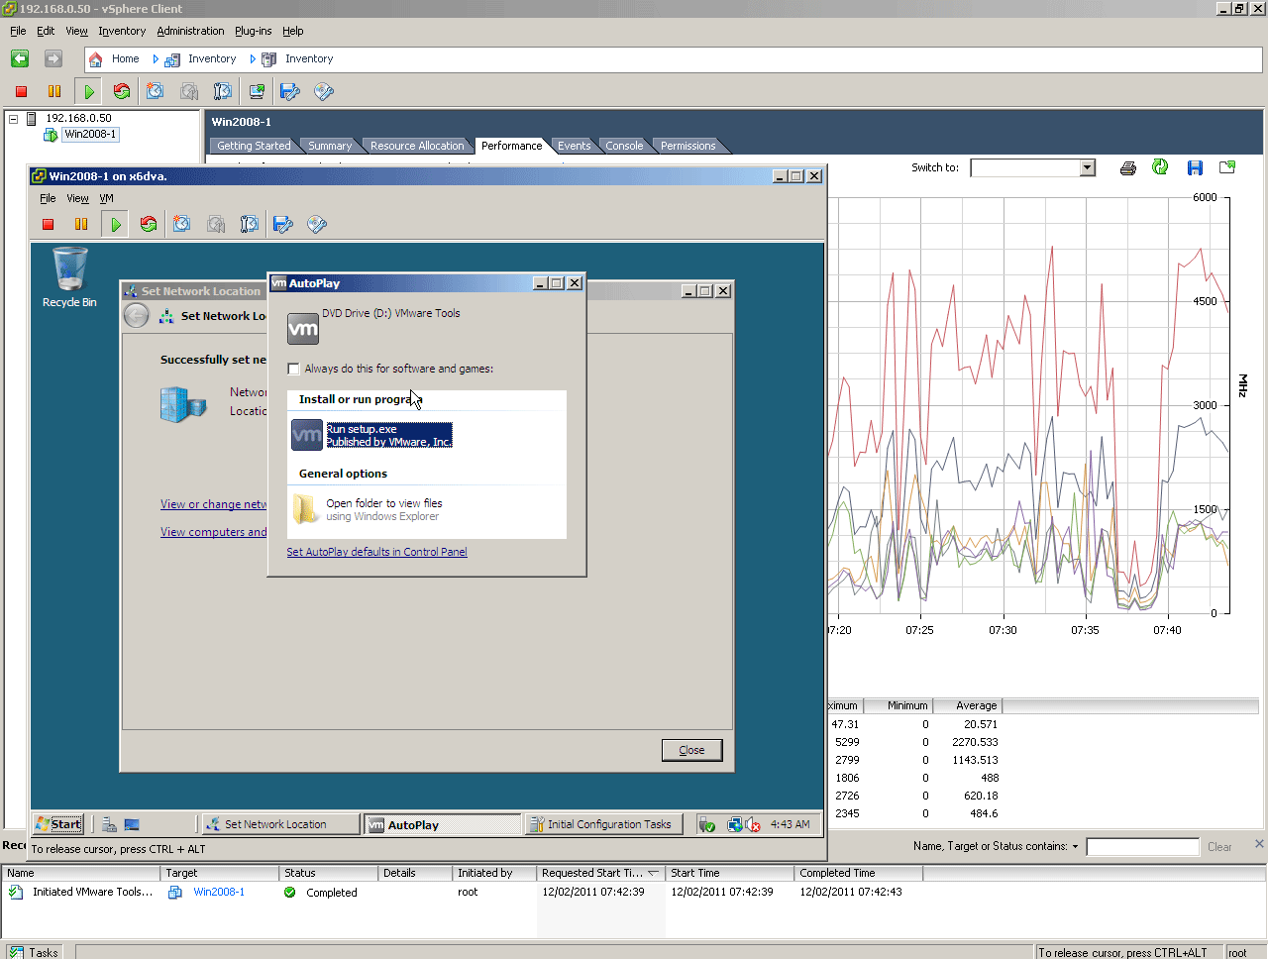Check 'Always do this for software and games'

pyautogui.click(x=293, y=369)
